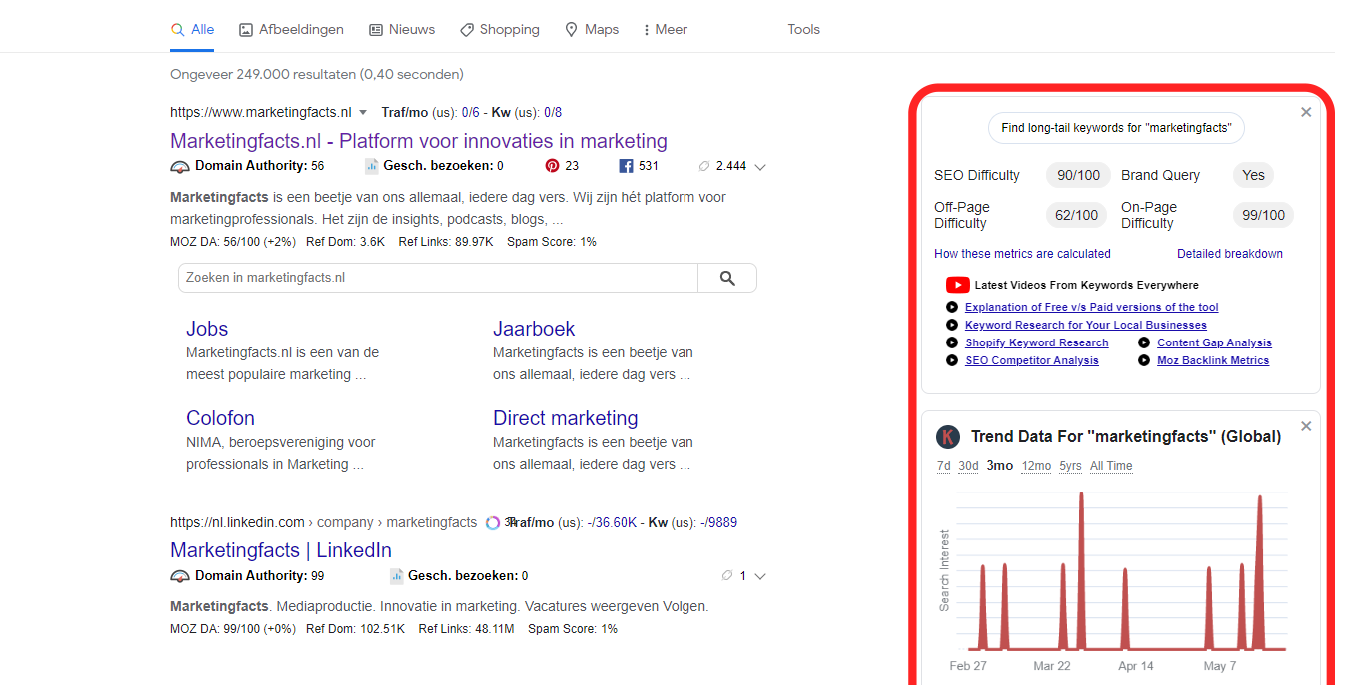The image size is (1371, 685).
Task: Click the magnifier icon in marketingfacts.nl search box
Action: click(x=727, y=278)
